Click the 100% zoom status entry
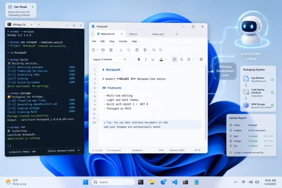The image size is (282, 188). pos(161,150)
